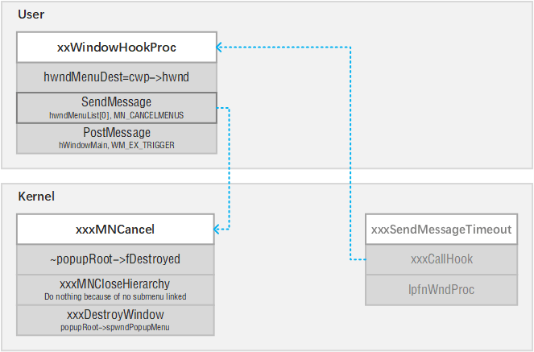Click the hwndMenuDest=cwp->hwnd row
This screenshot has height=352, width=534.
(116, 77)
